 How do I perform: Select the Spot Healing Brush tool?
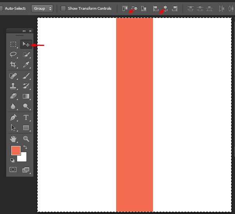(13, 76)
